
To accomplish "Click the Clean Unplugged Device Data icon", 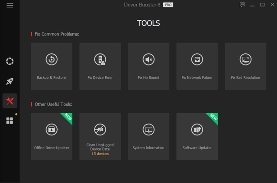I will pyautogui.click(x=100, y=129).
